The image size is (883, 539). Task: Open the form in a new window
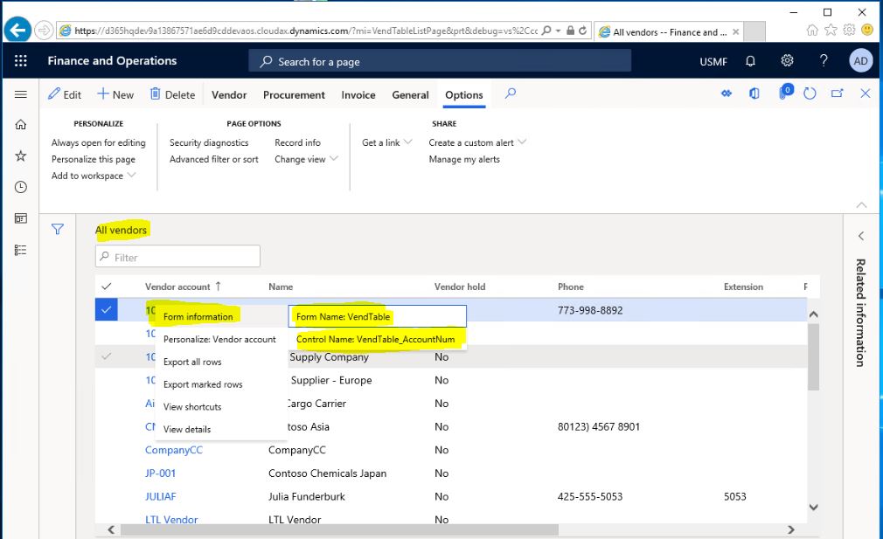[x=838, y=93]
